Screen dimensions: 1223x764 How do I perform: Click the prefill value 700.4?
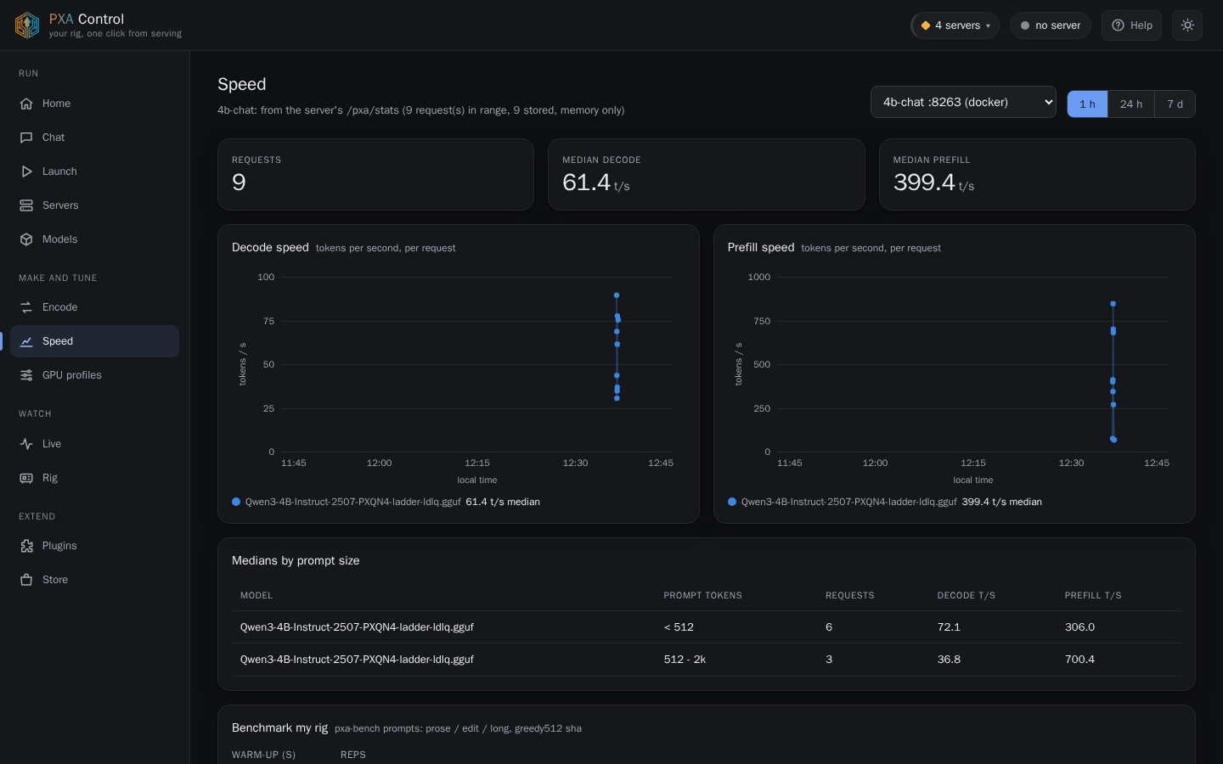(1079, 660)
